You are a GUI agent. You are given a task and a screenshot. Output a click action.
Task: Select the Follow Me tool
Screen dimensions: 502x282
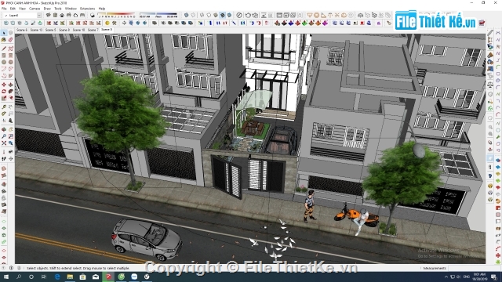[x=10, y=91]
